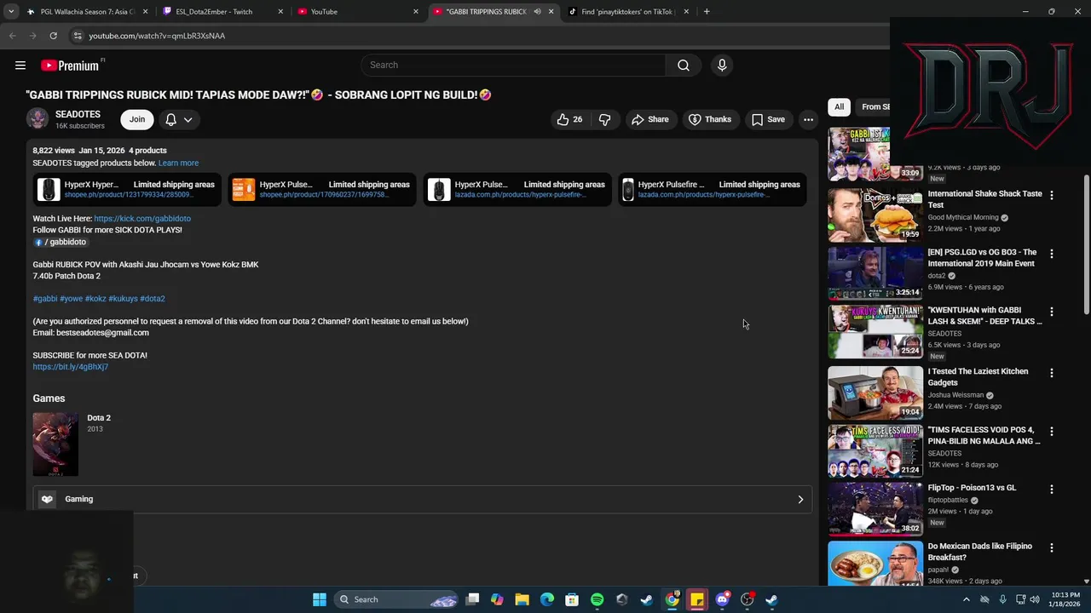Screen dimensions: 1091x613
Task: Share the video
Action: tap(650, 120)
